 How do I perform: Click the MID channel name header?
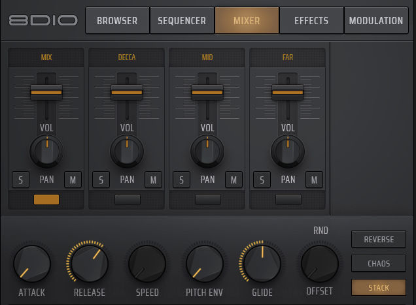point(207,57)
